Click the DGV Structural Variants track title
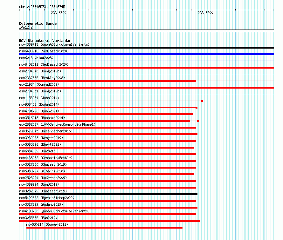Viewport: 283px width, 240px height. [x=45, y=41]
